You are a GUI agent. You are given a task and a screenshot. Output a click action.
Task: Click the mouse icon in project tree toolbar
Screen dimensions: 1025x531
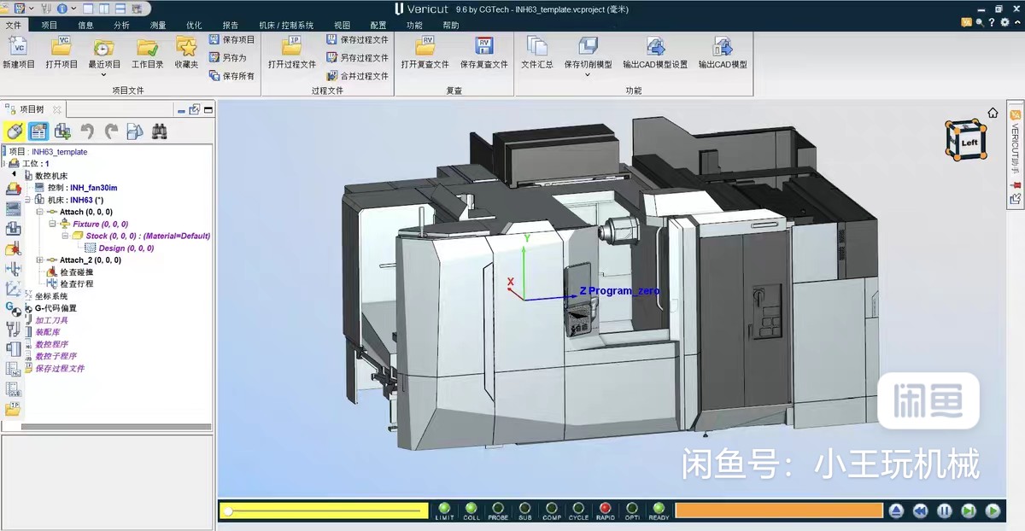[x=14, y=131]
